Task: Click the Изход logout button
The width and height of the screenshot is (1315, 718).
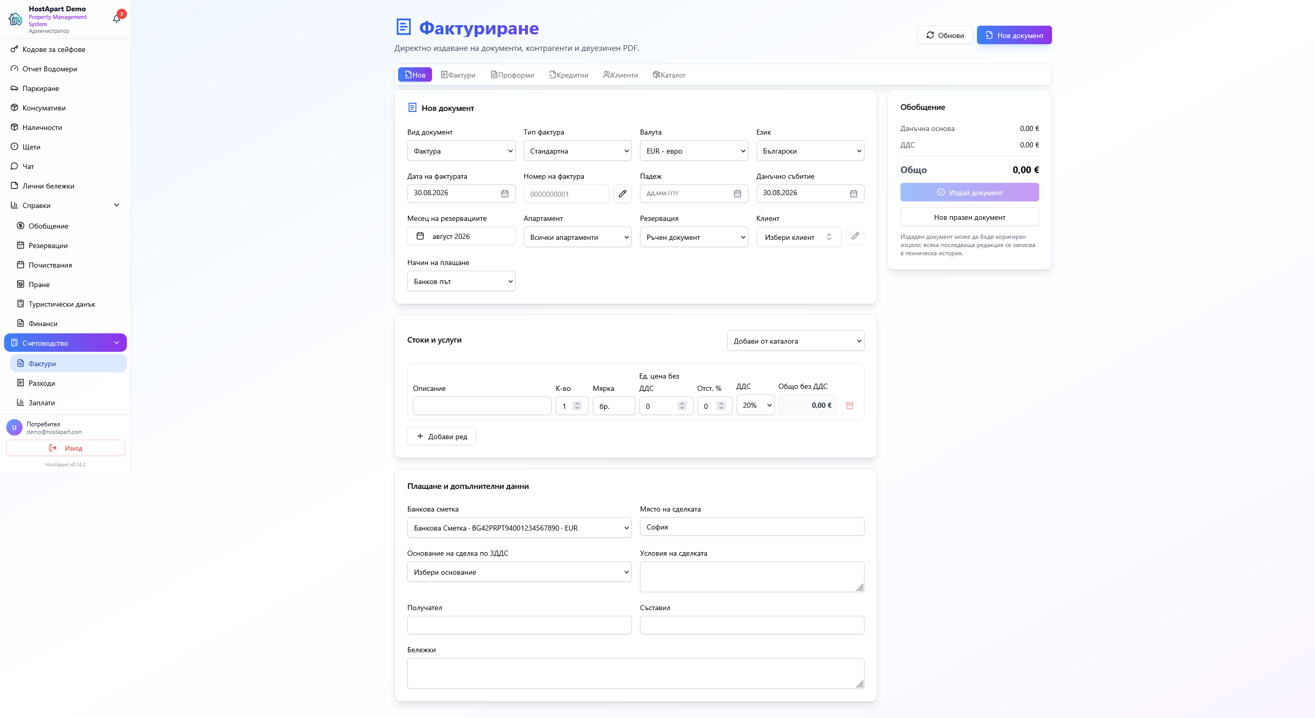Action: click(x=65, y=448)
